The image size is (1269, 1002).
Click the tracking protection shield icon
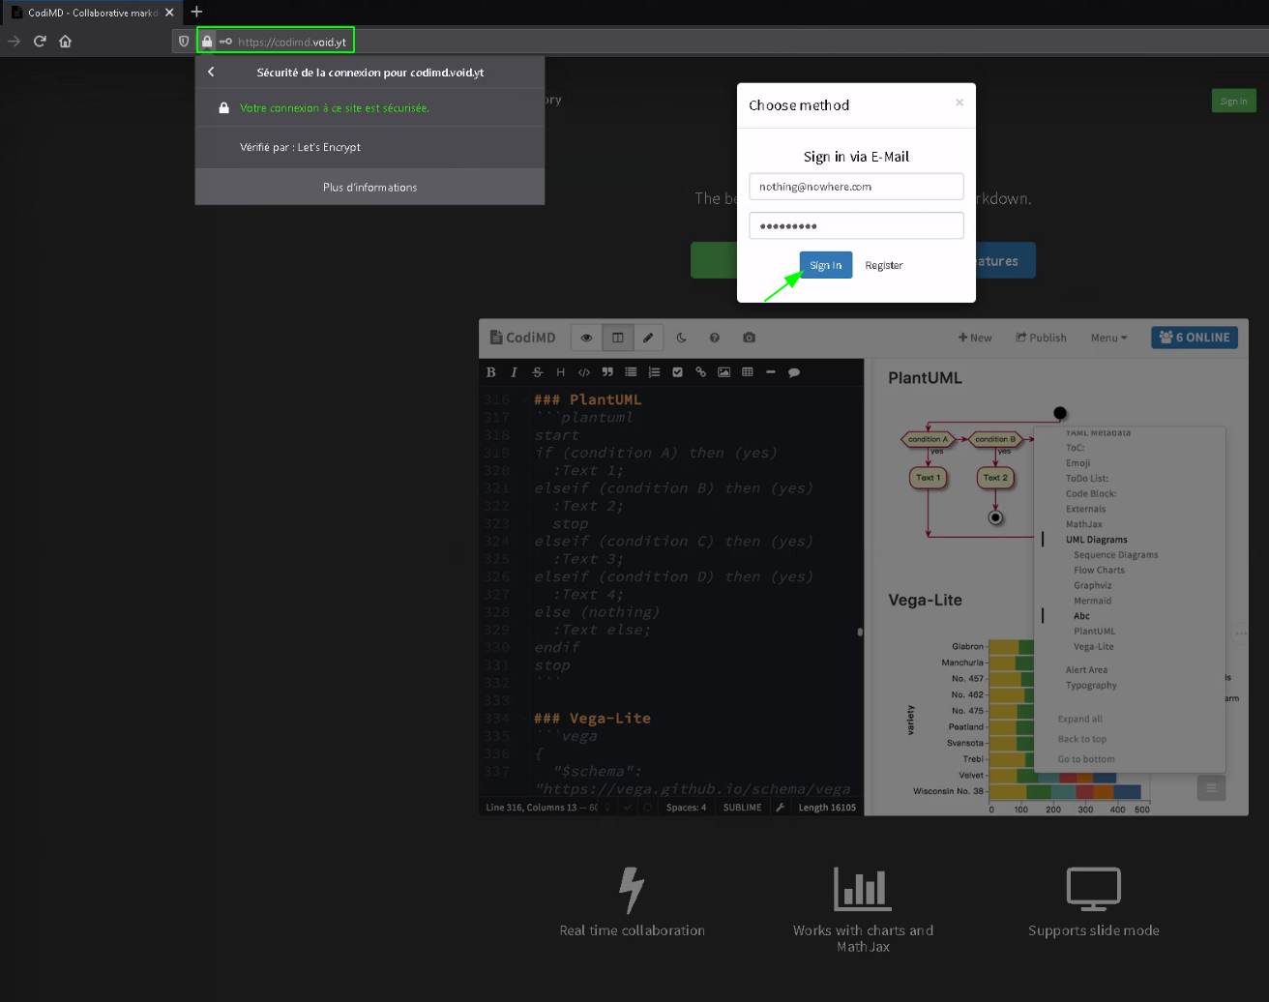coord(184,42)
